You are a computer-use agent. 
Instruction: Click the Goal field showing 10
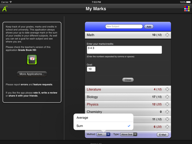point(91,69)
